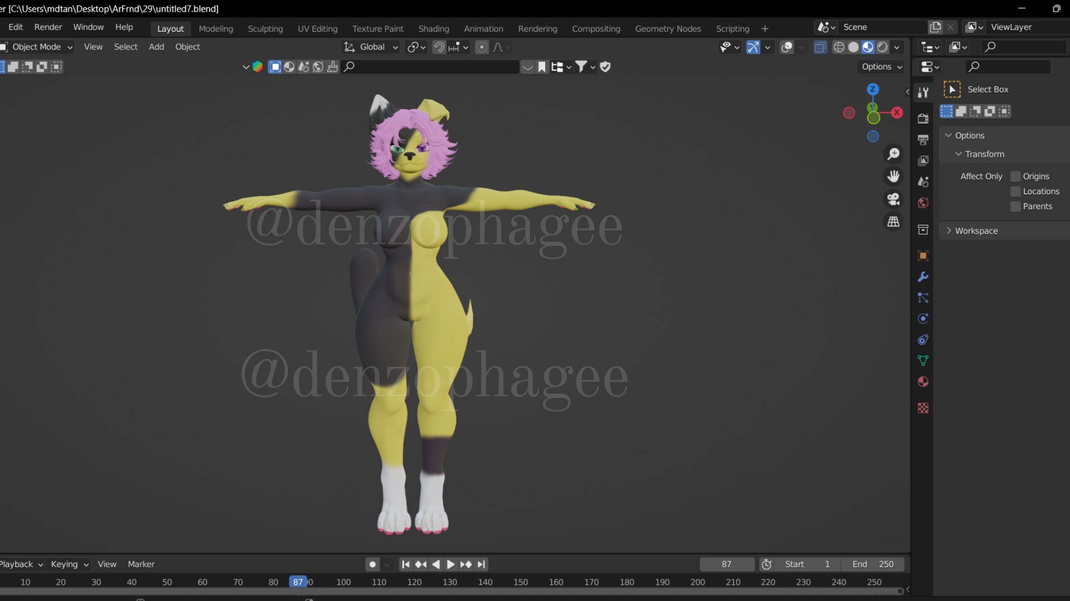Enable Affect Only Origins checkbox
This screenshot has height=601, width=1070.
click(1015, 176)
